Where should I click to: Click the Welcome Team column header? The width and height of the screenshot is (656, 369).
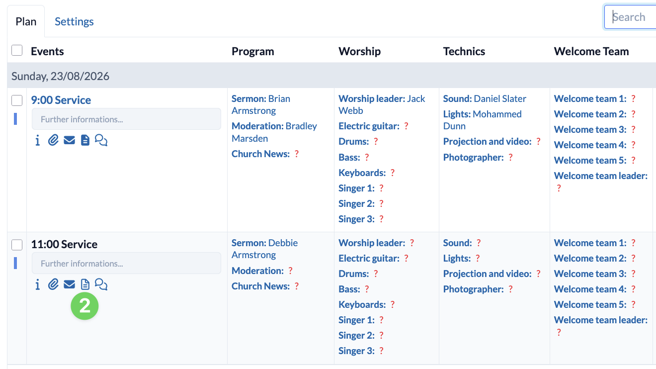click(x=591, y=51)
